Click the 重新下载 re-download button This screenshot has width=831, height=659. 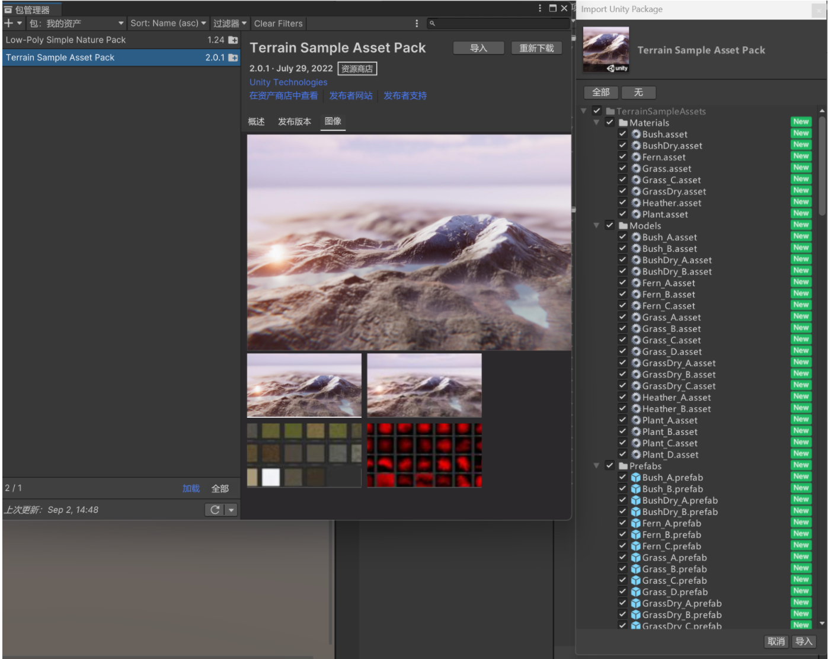click(536, 48)
